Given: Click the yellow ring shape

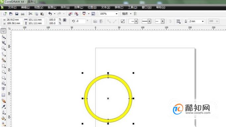Looking at the screenshot, I should (x=108, y=76).
